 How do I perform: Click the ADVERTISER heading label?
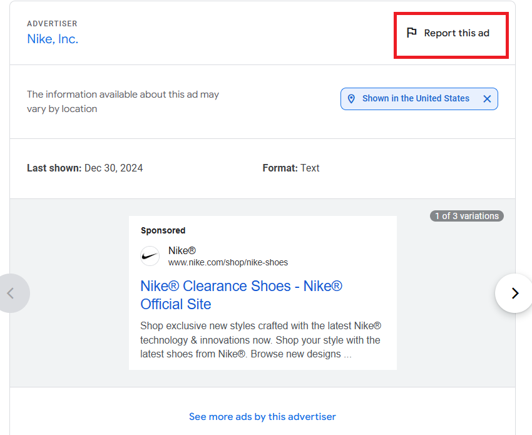52,24
